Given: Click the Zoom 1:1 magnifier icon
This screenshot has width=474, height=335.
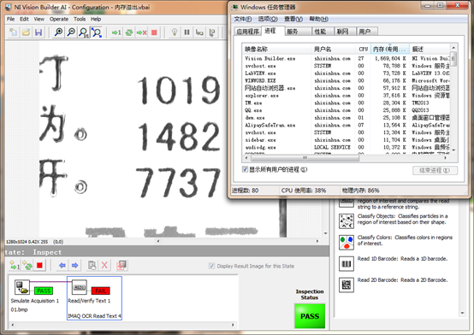Looking at the screenshot, I should (x=84, y=32).
